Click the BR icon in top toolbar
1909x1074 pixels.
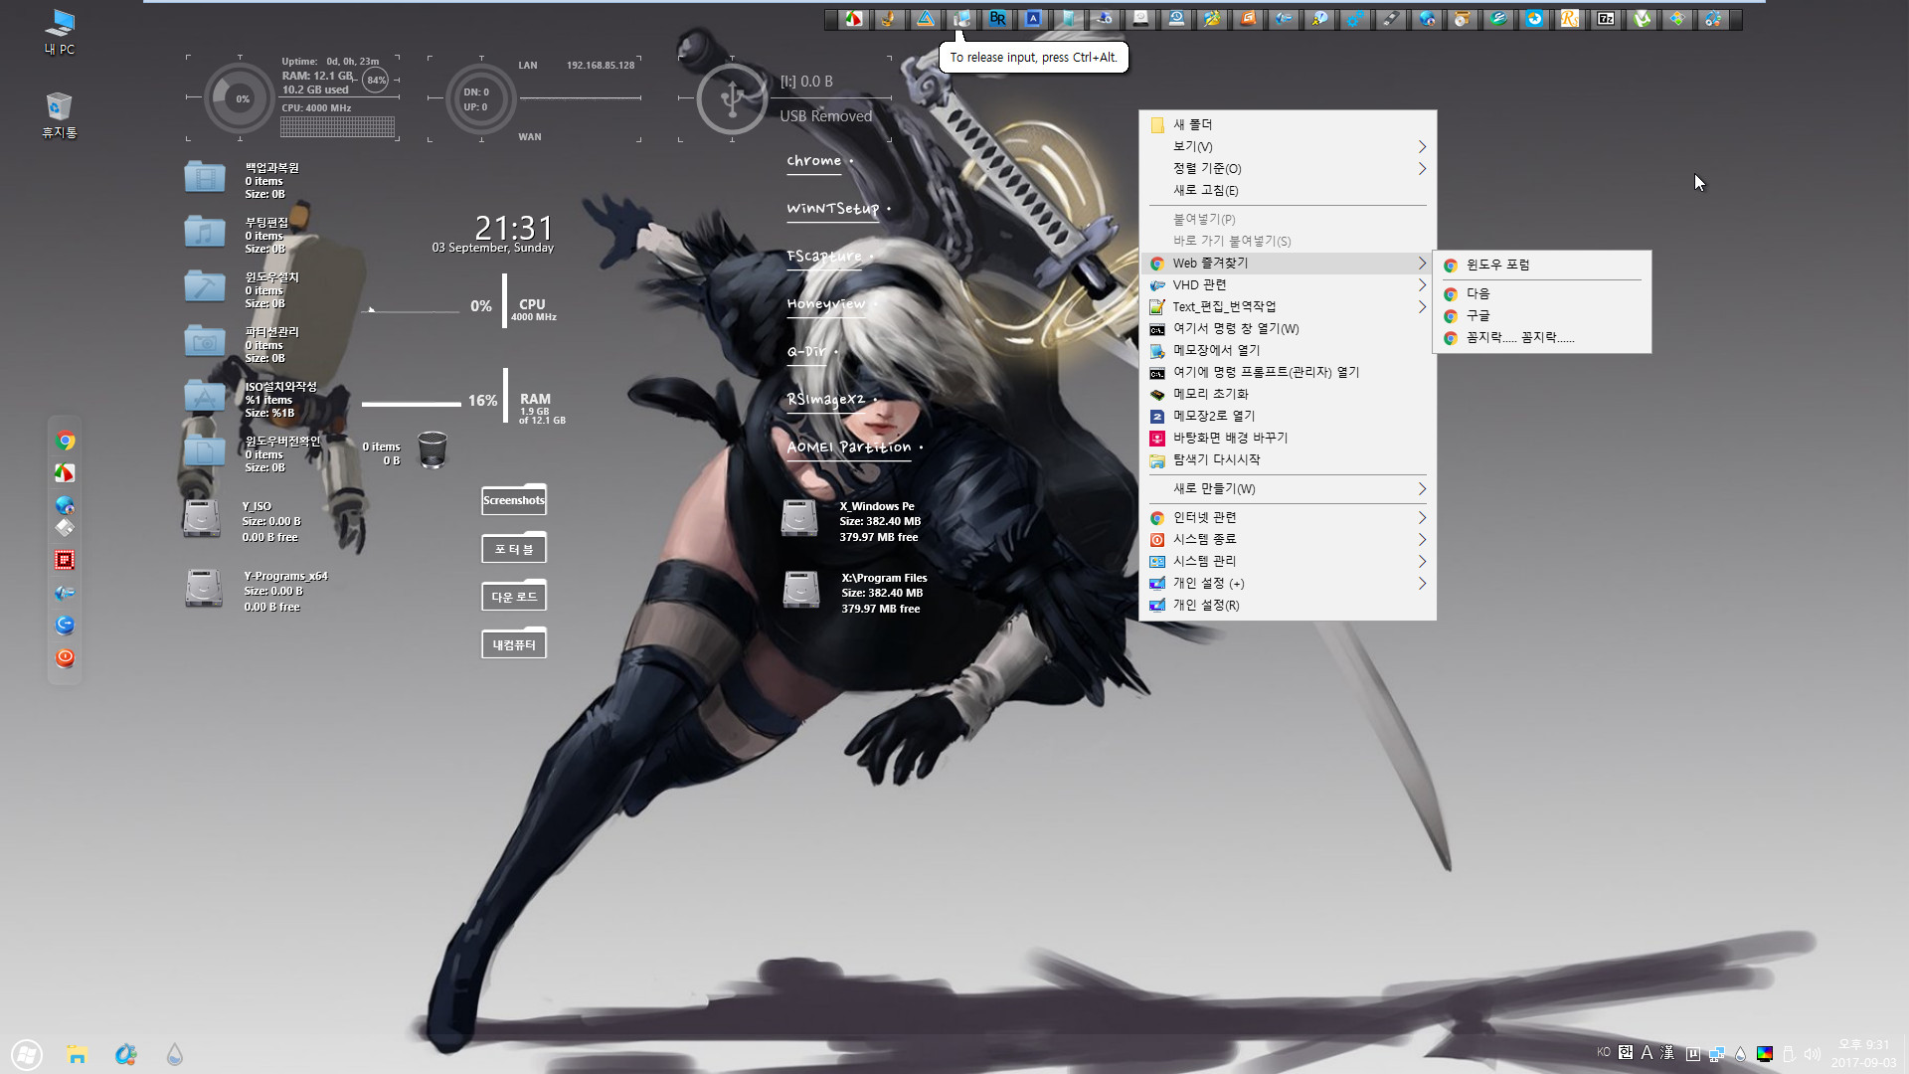pos(997,19)
